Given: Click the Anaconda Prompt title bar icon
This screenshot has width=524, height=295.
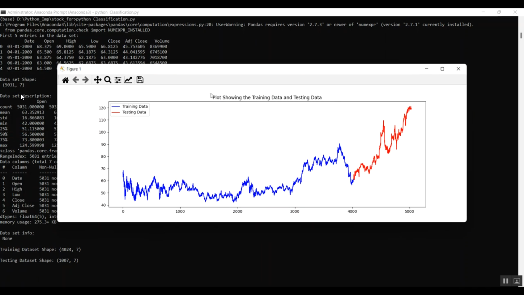Looking at the screenshot, I should [3, 12].
